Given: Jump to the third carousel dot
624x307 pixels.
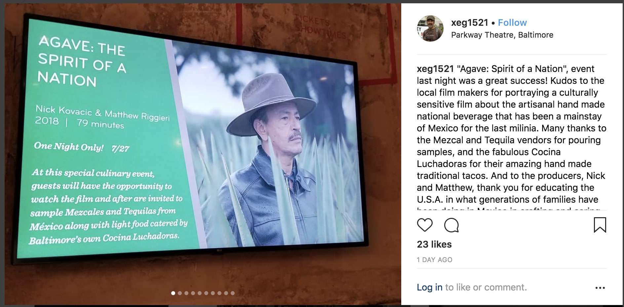Looking at the screenshot, I should pyautogui.click(x=186, y=293).
